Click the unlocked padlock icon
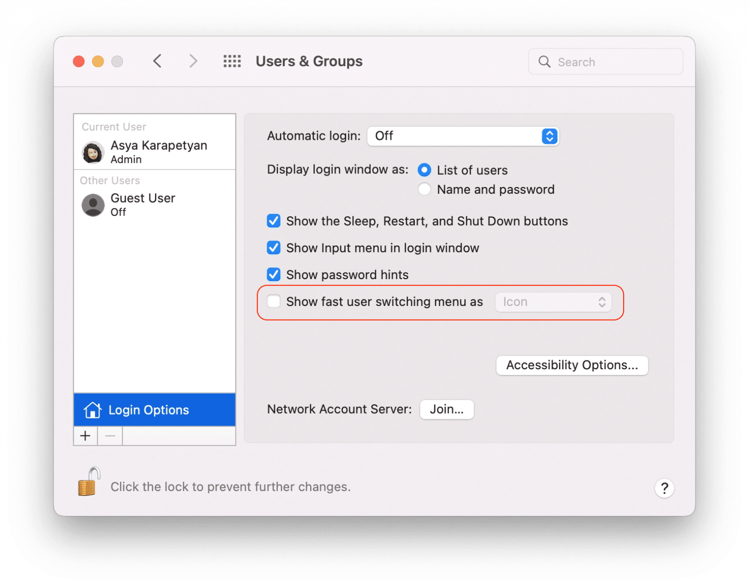Screen dimensions: 749x587 tap(88, 481)
